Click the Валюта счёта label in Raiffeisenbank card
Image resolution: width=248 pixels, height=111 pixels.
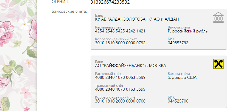coord(179,74)
